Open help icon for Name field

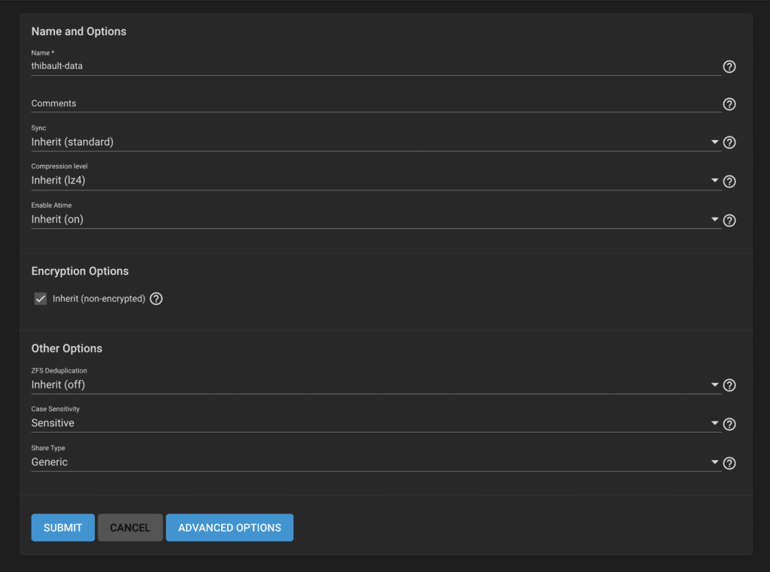pos(729,66)
